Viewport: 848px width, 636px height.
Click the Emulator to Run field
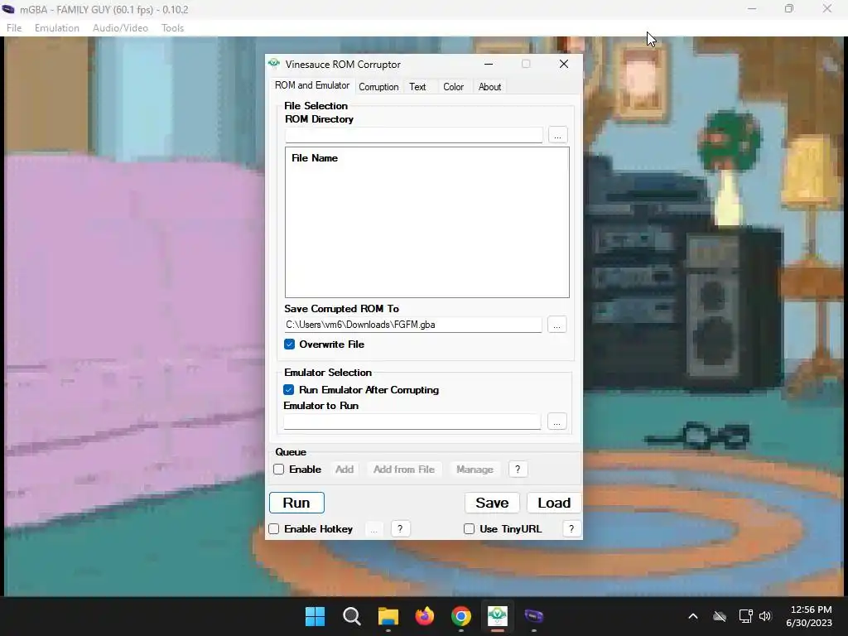[x=412, y=422]
